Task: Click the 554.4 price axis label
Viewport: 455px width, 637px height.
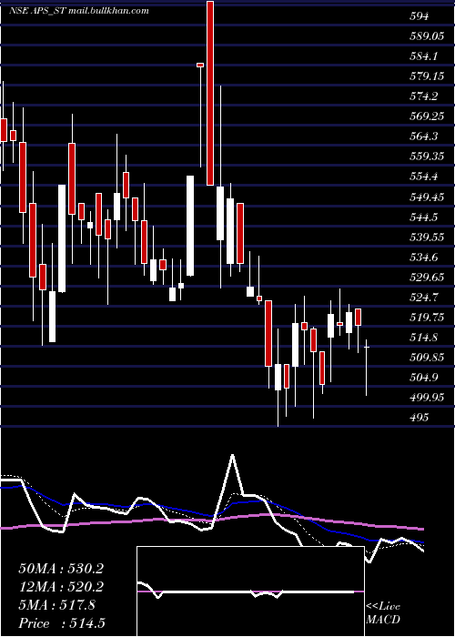Action: tap(423, 177)
